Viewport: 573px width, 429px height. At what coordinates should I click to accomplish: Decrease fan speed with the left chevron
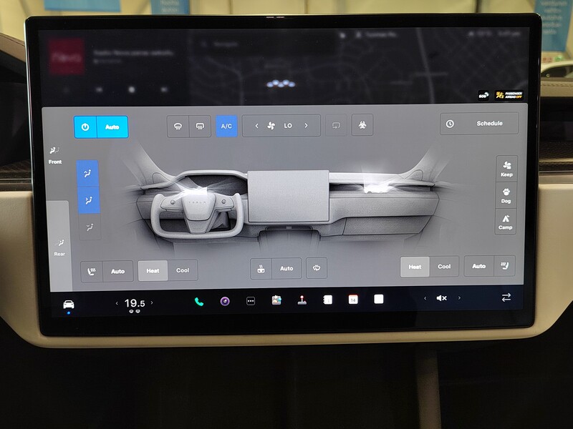[x=256, y=125]
